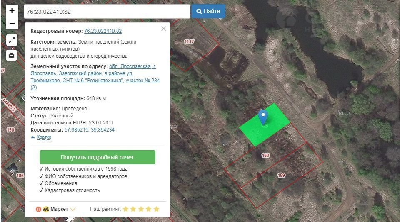Image resolution: width=400 pixels, height=222 pixels.
Task: Print the map
Action: pyautogui.click(x=12, y=55)
